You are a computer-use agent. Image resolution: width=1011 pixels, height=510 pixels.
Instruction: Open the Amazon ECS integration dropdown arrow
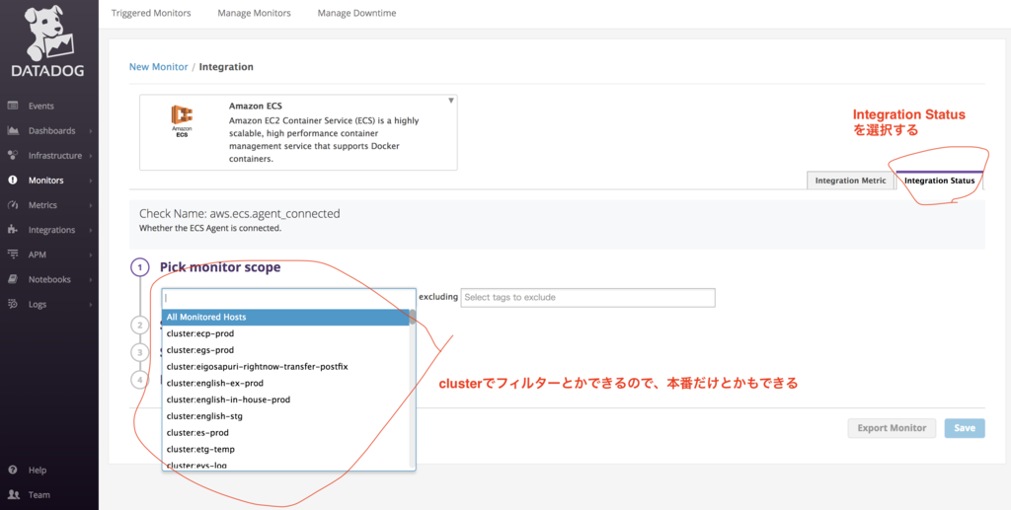click(x=450, y=101)
